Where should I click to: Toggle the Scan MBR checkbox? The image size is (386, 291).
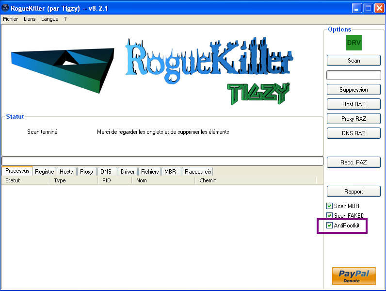click(x=329, y=206)
